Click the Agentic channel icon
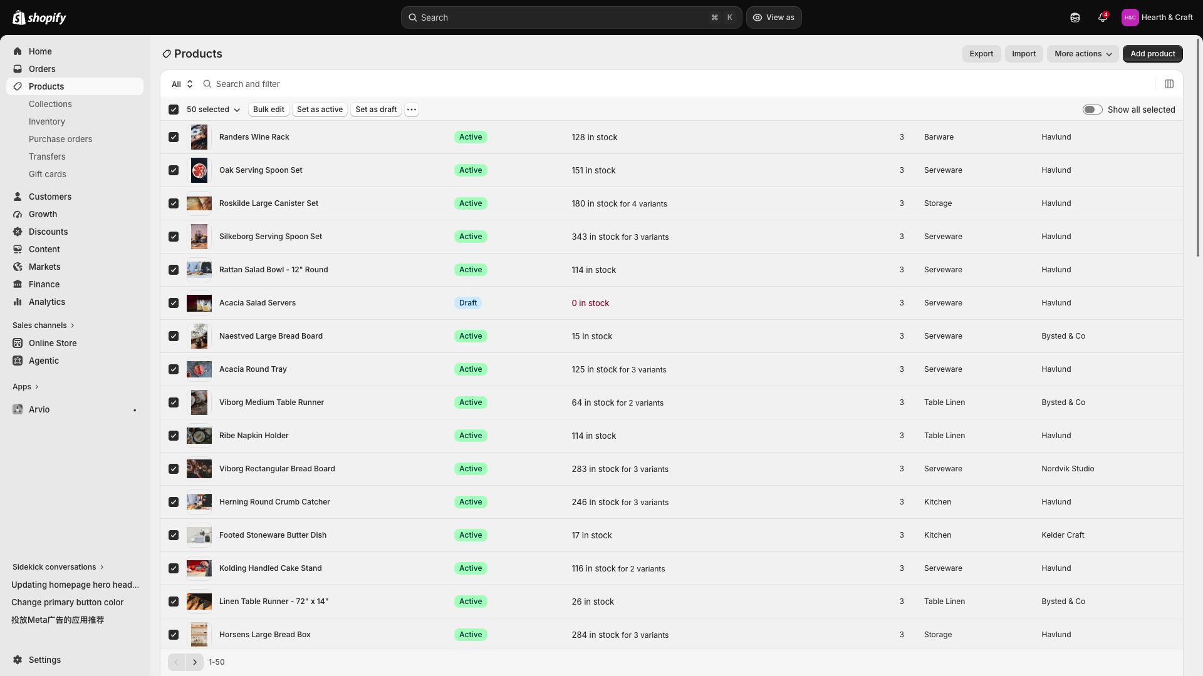This screenshot has width=1203, height=676. (x=18, y=361)
